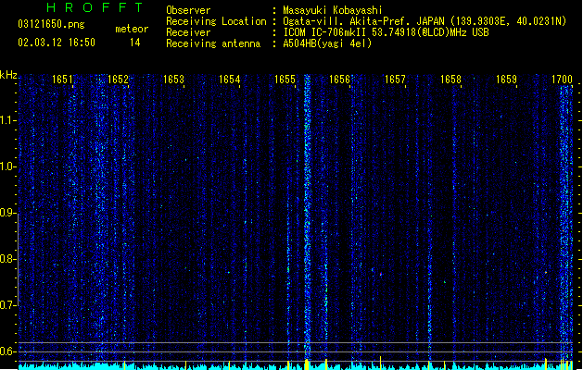
Task: Click the 1657 time marker
Action: coord(395,80)
